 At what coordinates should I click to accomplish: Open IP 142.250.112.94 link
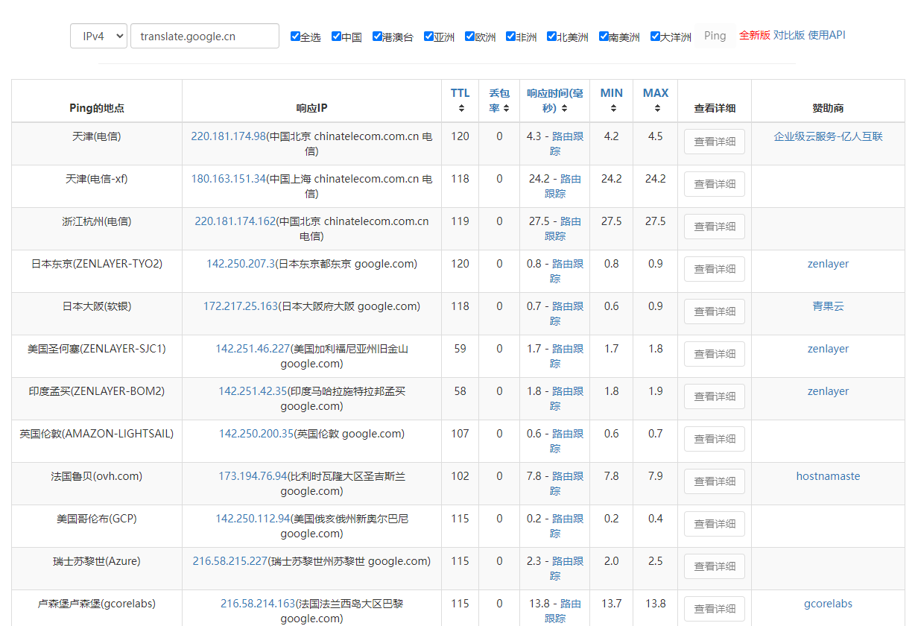[253, 519]
